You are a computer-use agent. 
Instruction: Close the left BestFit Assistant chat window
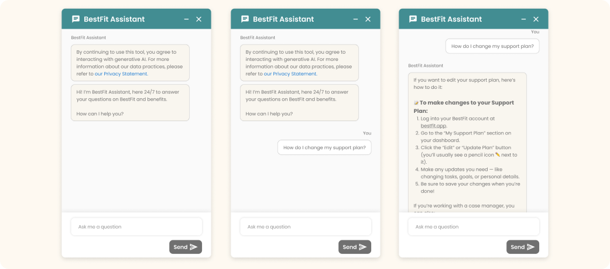click(x=199, y=19)
